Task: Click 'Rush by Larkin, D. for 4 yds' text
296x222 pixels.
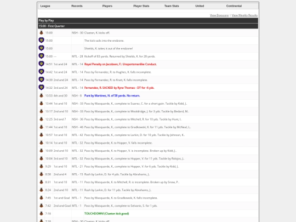Action: tap(117, 174)
